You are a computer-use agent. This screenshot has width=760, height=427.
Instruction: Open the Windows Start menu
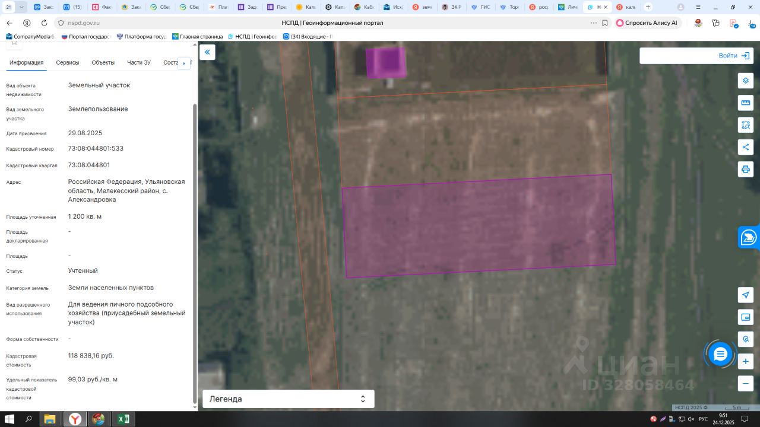[9, 419]
